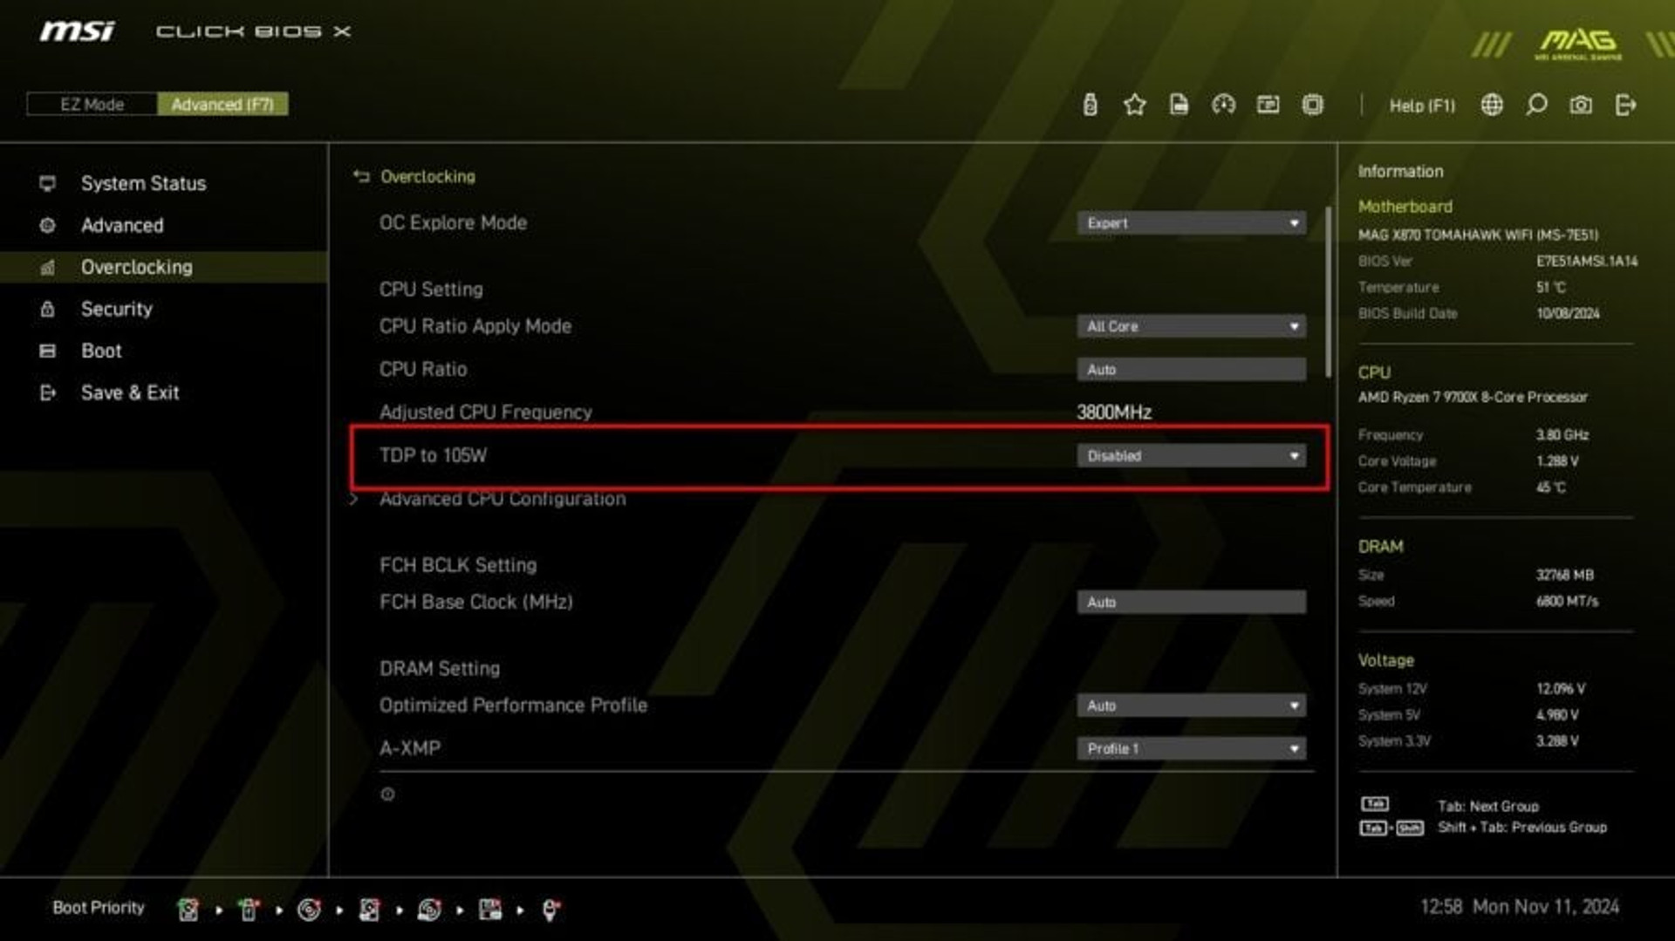The image size is (1675, 941).
Task: Select the third boot priority disc icon
Action: tap(309, 910)
